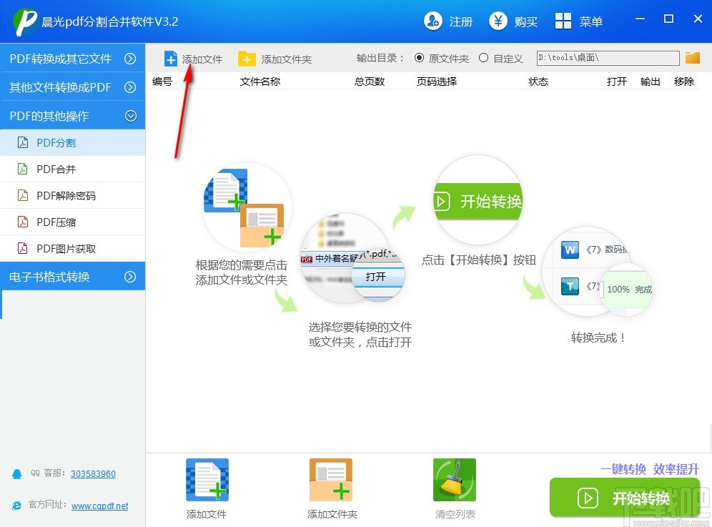Select the 原文件夹 output option
The width and height of the screenshot is (712, 527).
pyautogui.click(x=420, y=58)
